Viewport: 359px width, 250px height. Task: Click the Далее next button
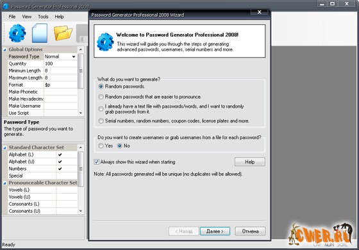[215, 231]
